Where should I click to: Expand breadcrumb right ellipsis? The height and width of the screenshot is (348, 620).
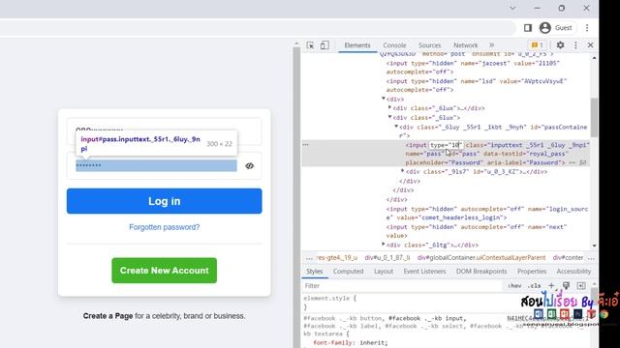click(591, 258)
